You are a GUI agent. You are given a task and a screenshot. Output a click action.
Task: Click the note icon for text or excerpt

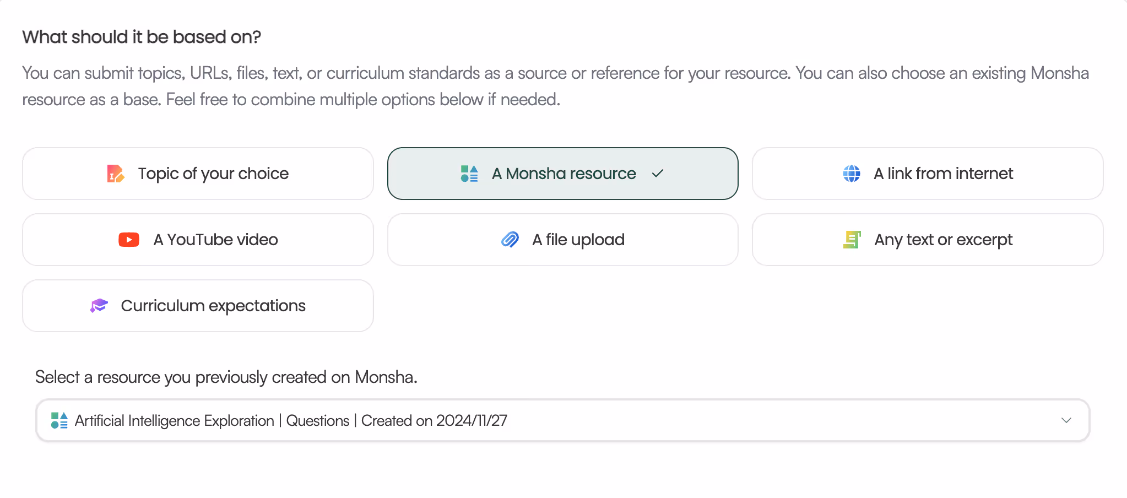click(852, 240)
